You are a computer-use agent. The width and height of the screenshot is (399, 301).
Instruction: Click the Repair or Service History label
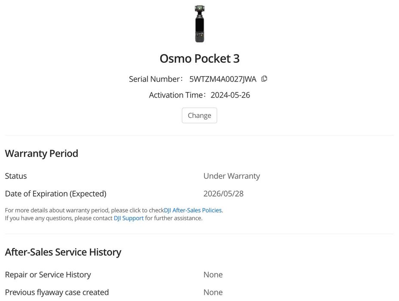point(48,274)
